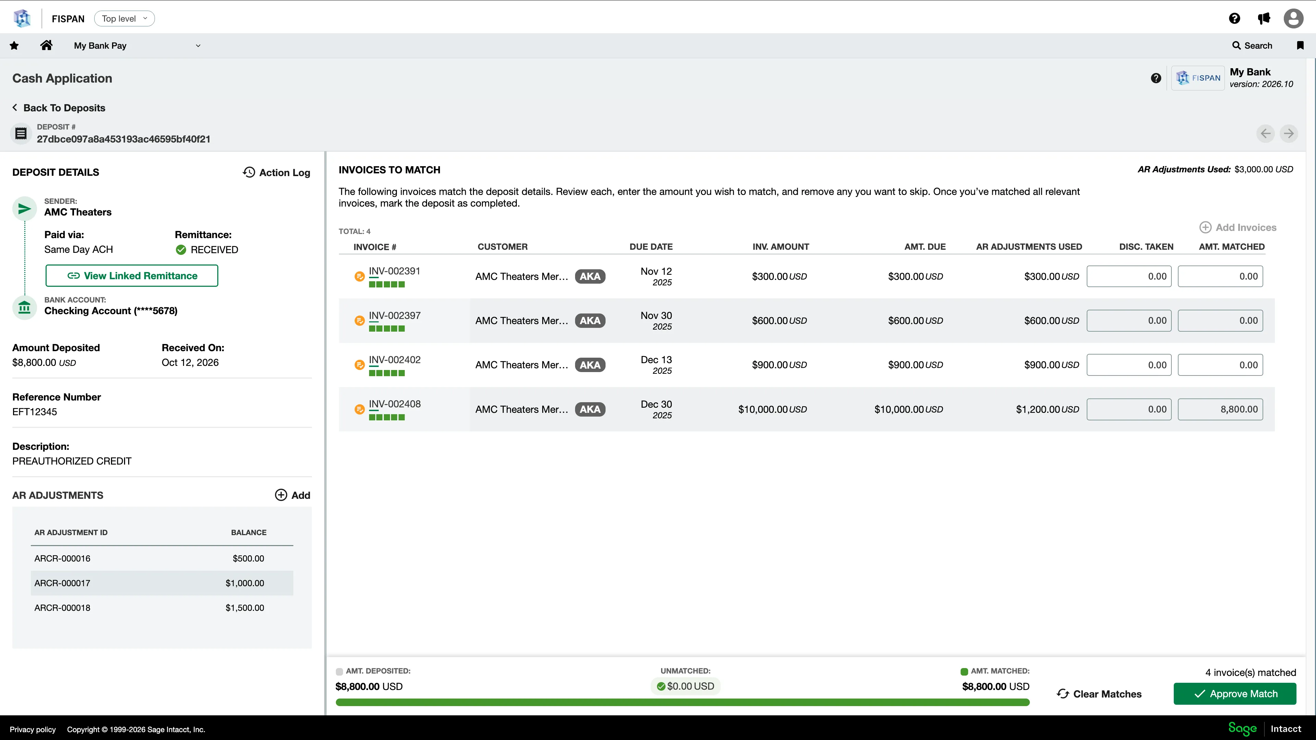Screen dimensions: 1316x740
Task: Click Disc. Taken field for INV-002397
Action: coord(1129,321)
